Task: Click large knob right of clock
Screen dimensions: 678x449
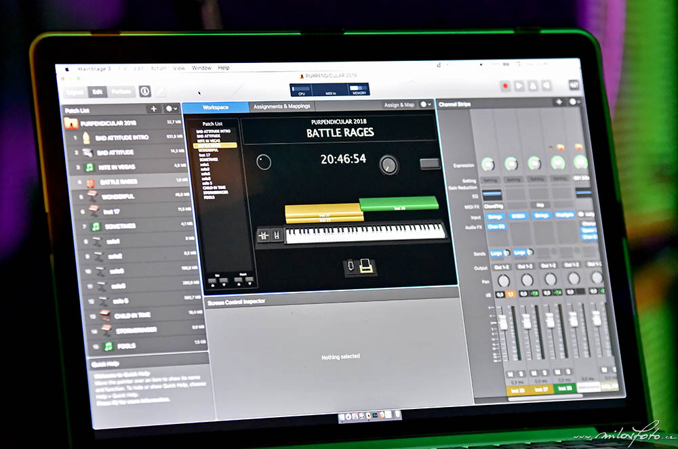Action: [x=388, y=165]
